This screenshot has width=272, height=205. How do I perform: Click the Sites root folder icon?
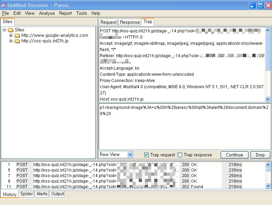point(10,30)
